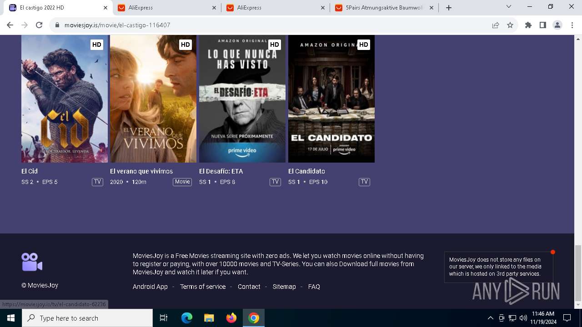Bookmark this page with the star icon
Viewport: 582px width, 327px height.
[x=510, y=25]
